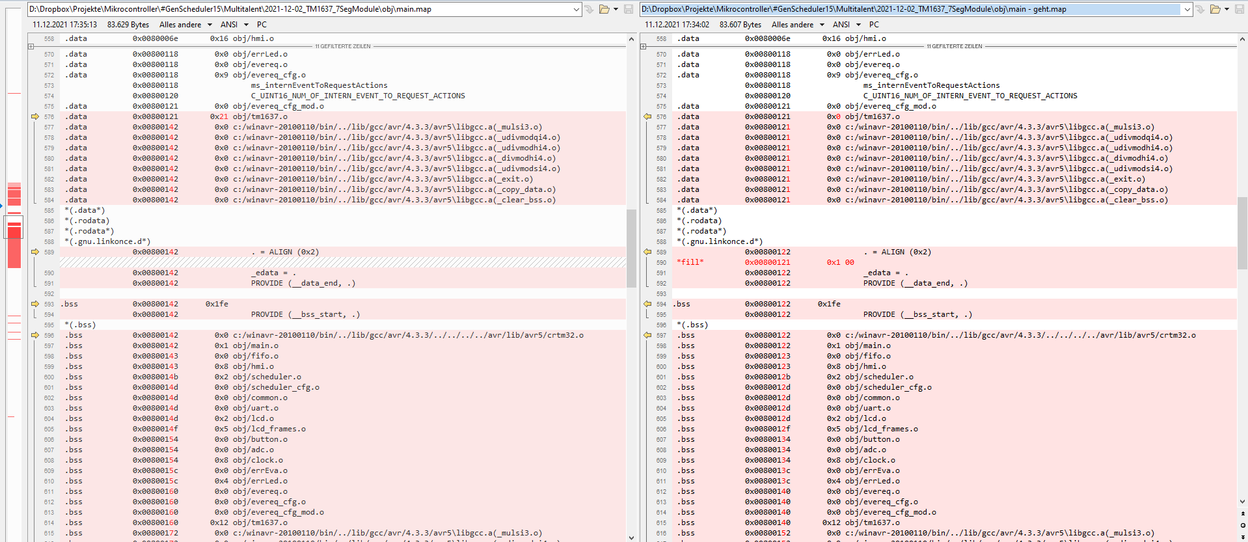Image resolution: width=1248 pixels, height=542 pixels.
Task: Click left line 589 '. = ALIGN (0x2)'
Action: click(x=285, y=252)
